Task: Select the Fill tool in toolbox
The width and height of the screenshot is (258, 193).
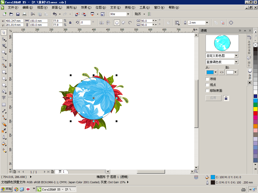Action: click(x=4, y=144)
